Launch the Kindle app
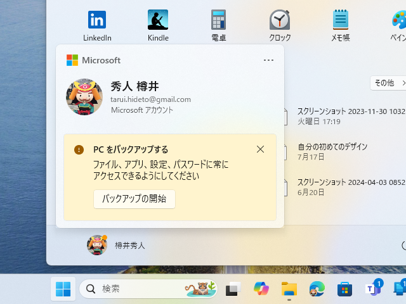Viewport: 406px width, 304px height. [x=158, y=25]
